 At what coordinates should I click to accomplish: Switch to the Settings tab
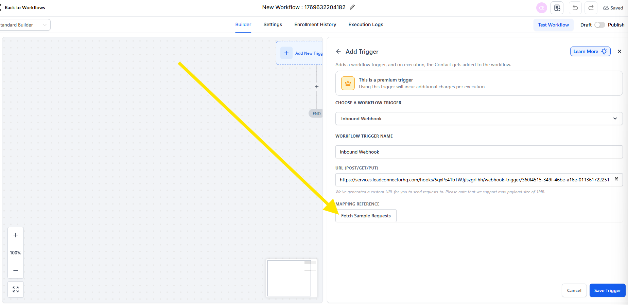273,24
